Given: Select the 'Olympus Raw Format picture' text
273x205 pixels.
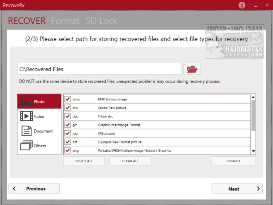Looking at the screenshot, I should 119,142.
